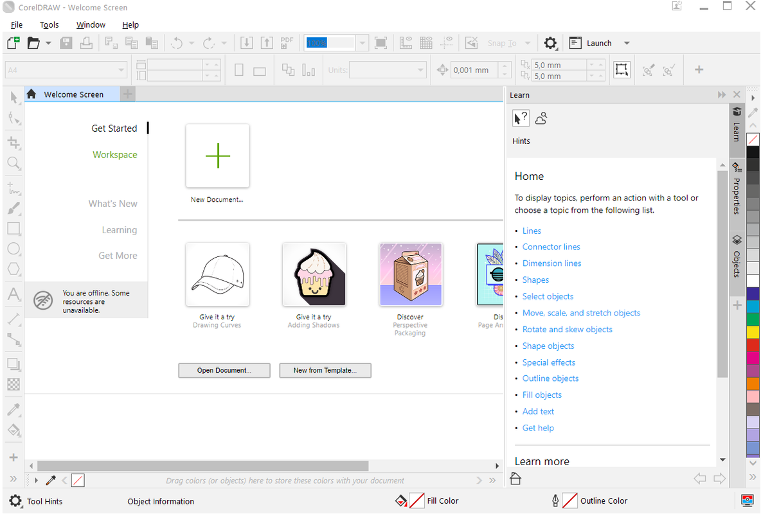761x514 pixels.
Task: Open the Units dropdown
Action: pos(420,70)
